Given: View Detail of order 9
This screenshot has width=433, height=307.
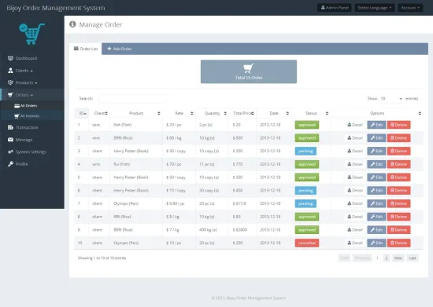Looking at the screenshot, I should coord(355,230).
